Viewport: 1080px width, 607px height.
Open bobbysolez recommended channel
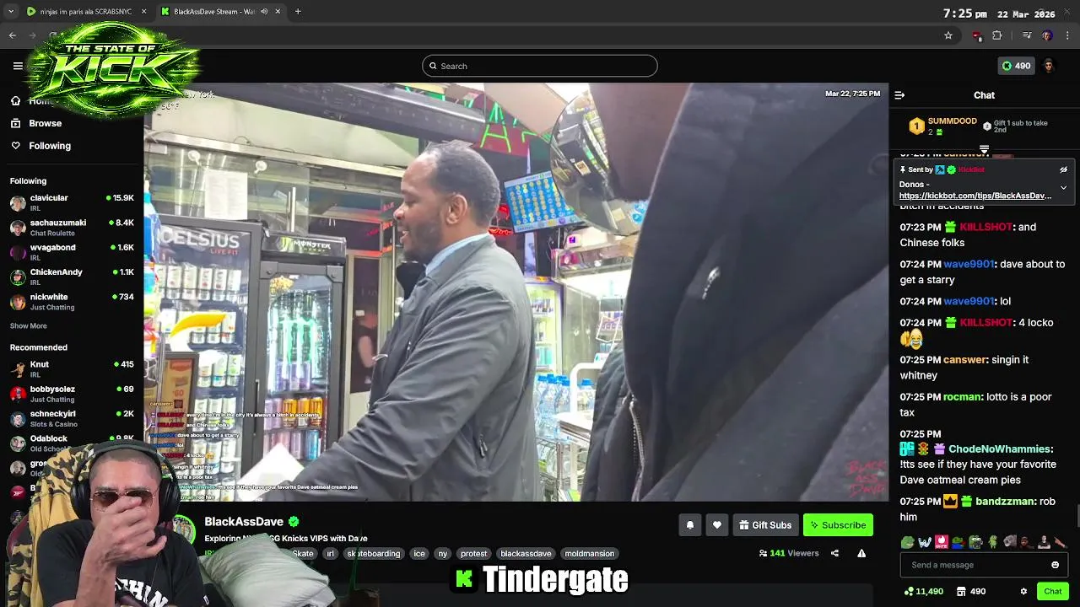(72, 394)
